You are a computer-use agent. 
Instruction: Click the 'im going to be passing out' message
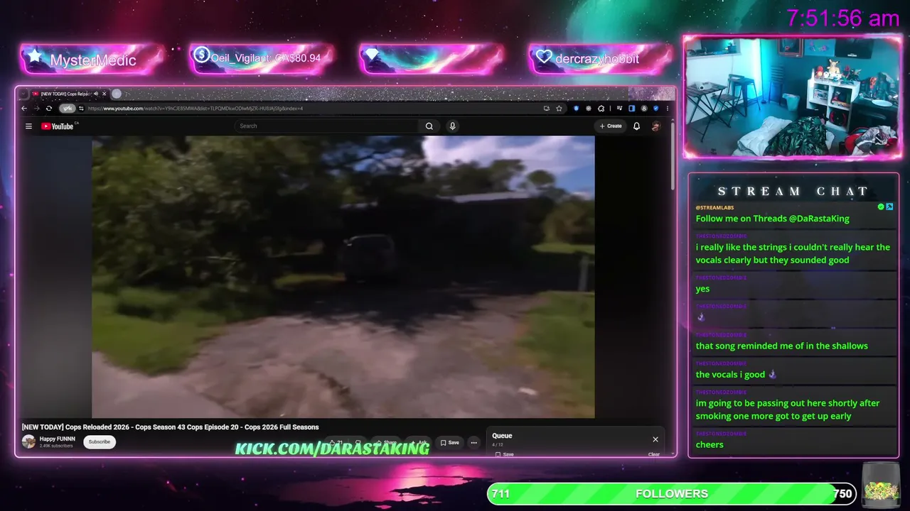788,410
